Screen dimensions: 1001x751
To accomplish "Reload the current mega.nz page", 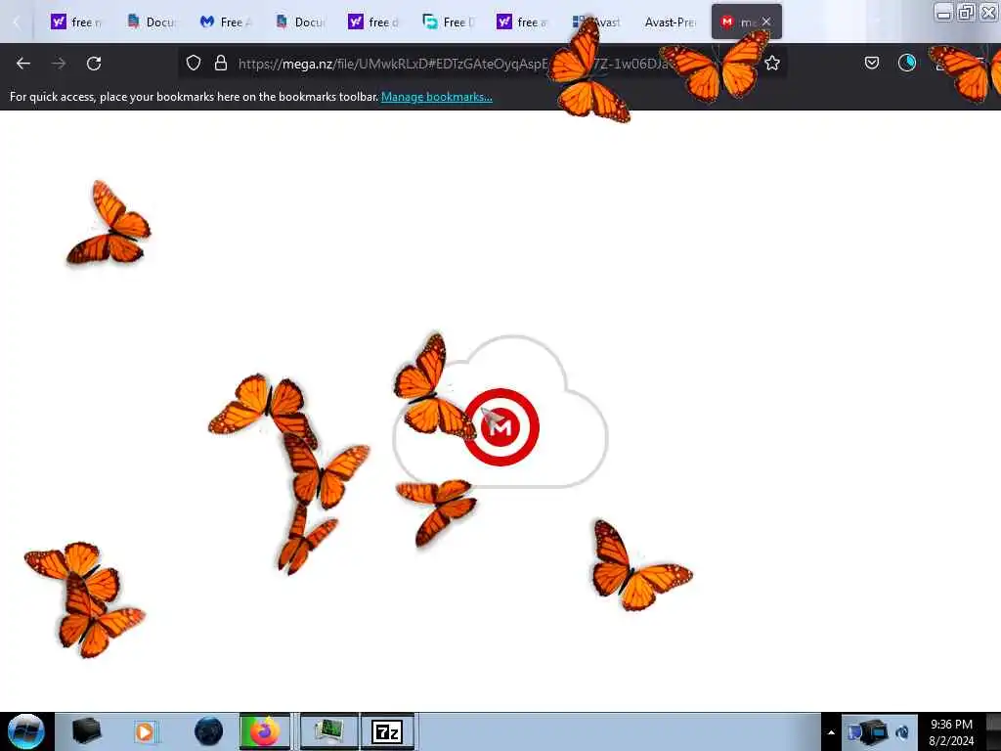I will pyautogui.click(x=94, y=64).
